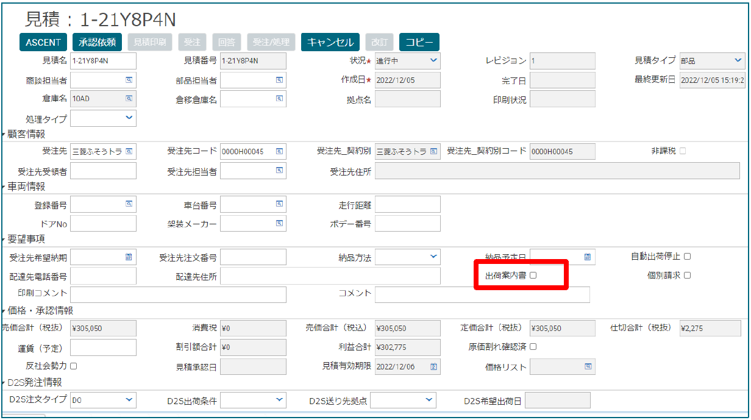Screen dimensions: 751x420
Task: Open lookup icon for 登録番号 field
Action: [129, 204]
